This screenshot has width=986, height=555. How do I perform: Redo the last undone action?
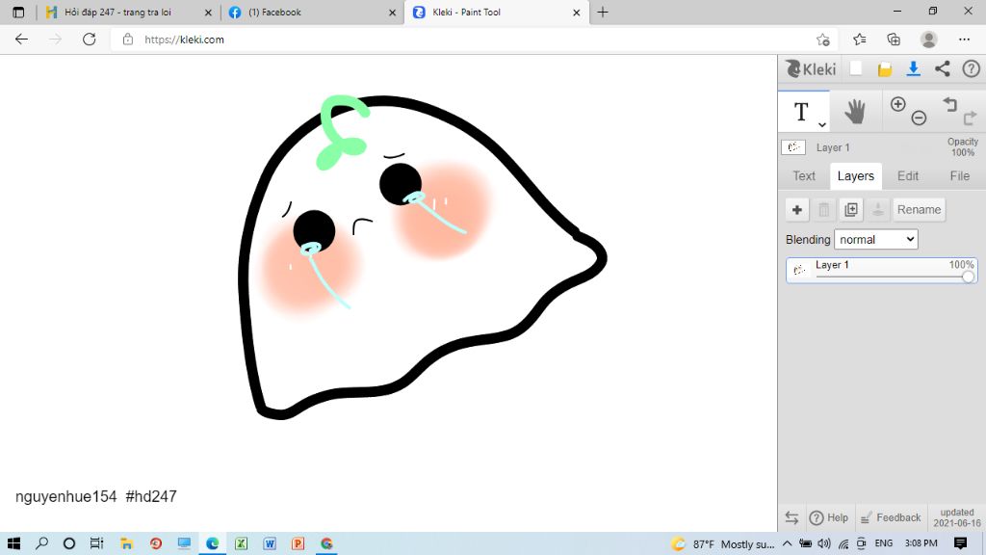(970, 118)
